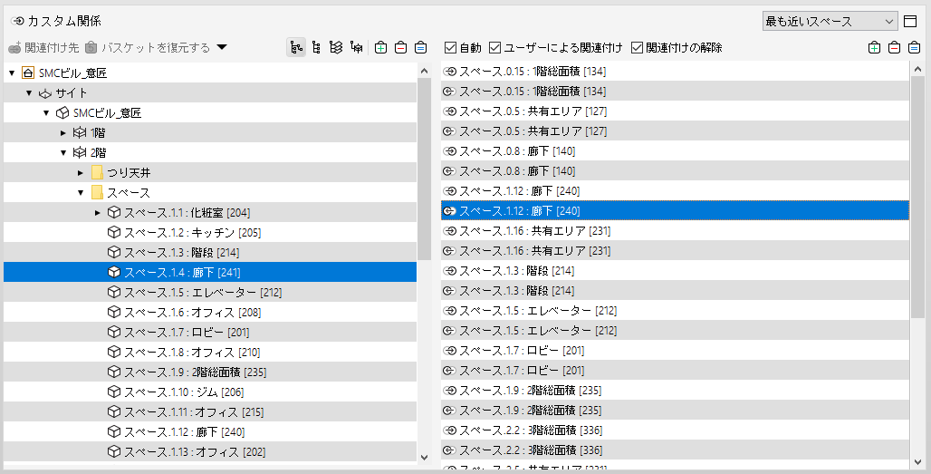931x474 pixels.
Task: Switch to the plain tree list view icon
Action: (x=316, y=47)
